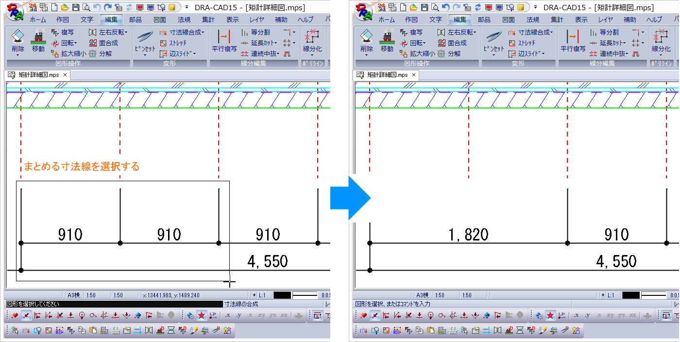Switch to the レイヤ ribbon tab in right window
This screenshot has width=680, height=342.
pyautogui.click(x=606, y=19)
